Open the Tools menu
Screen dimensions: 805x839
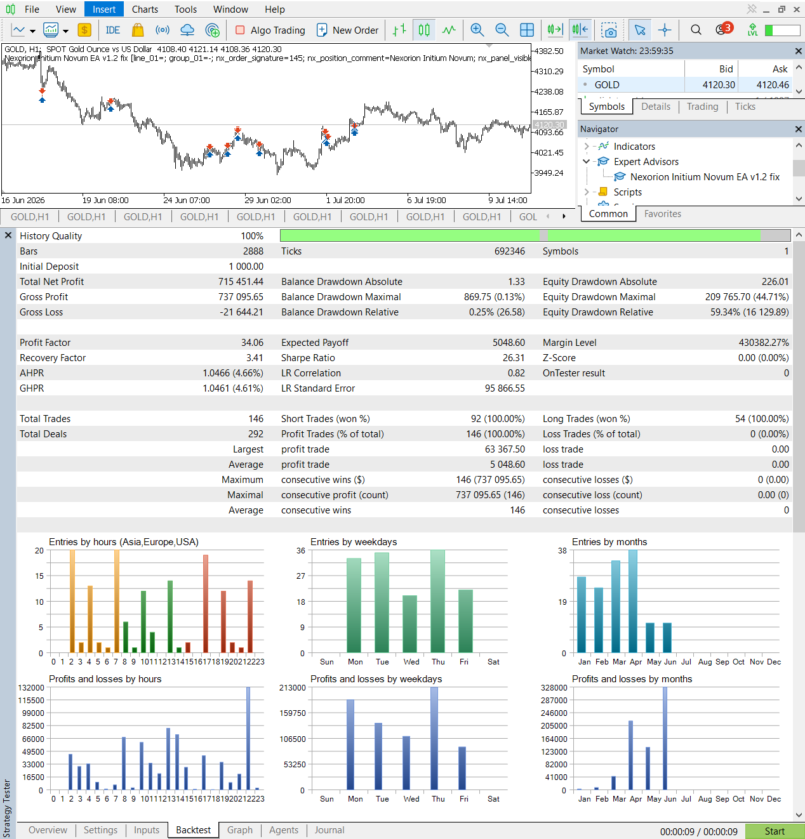point(185,10)
